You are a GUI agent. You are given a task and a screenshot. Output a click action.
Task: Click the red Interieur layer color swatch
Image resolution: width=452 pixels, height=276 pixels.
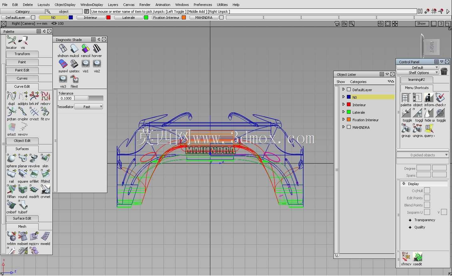[x=108, y=18]
